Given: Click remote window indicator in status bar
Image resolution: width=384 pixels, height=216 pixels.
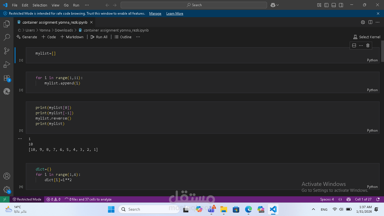Looking at the screenshot, I should coord(5,199).
